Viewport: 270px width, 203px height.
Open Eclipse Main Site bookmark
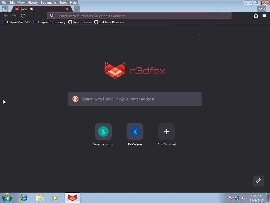pyautogui.click(x=16, y=22)
